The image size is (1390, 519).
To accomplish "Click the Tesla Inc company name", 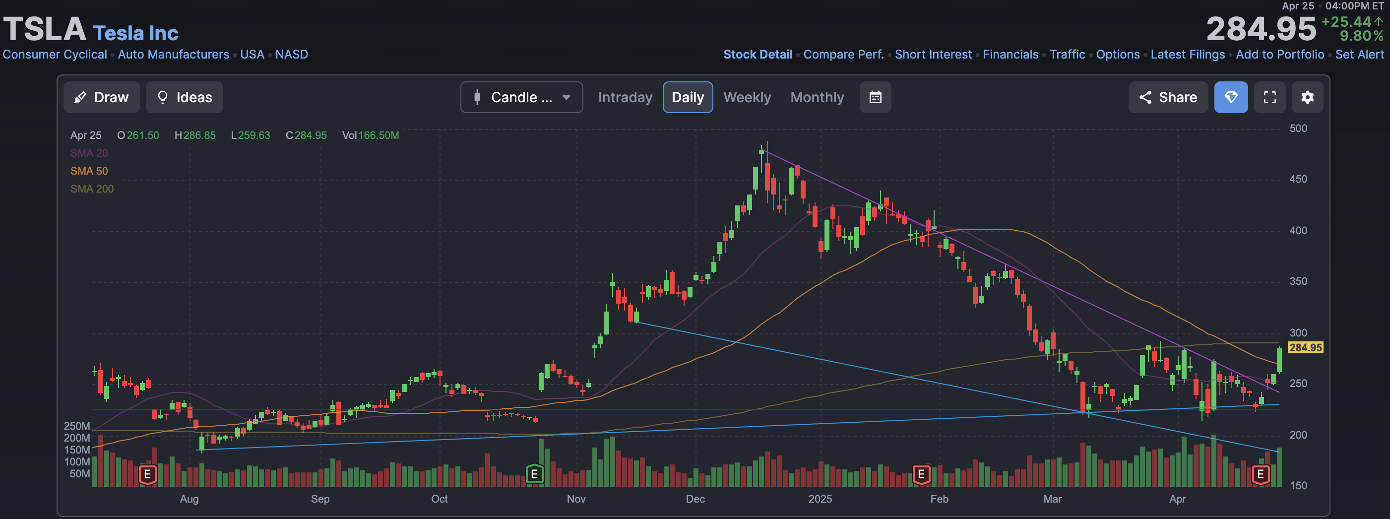I will click(x=135, y=33).
